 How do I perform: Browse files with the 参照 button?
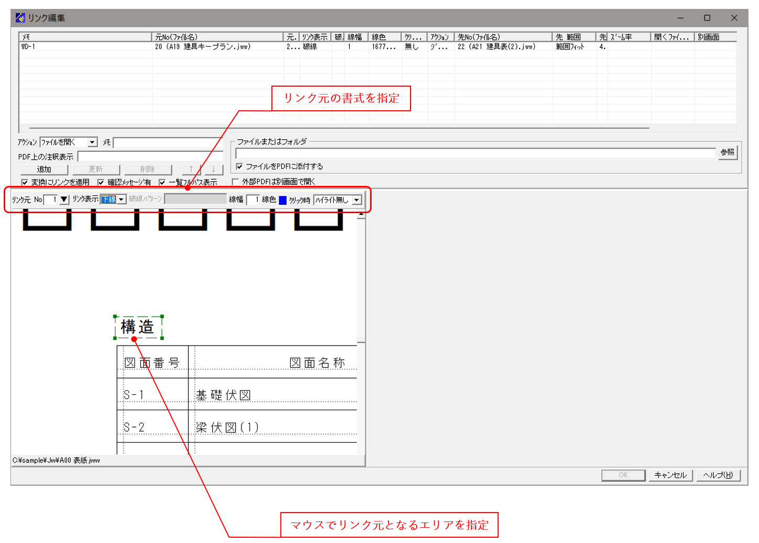click(x=728, y=153)
